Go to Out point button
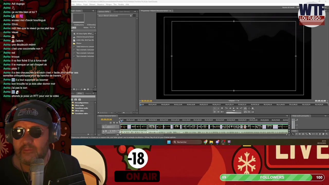The image size is (329, 185). click(218, 112)
